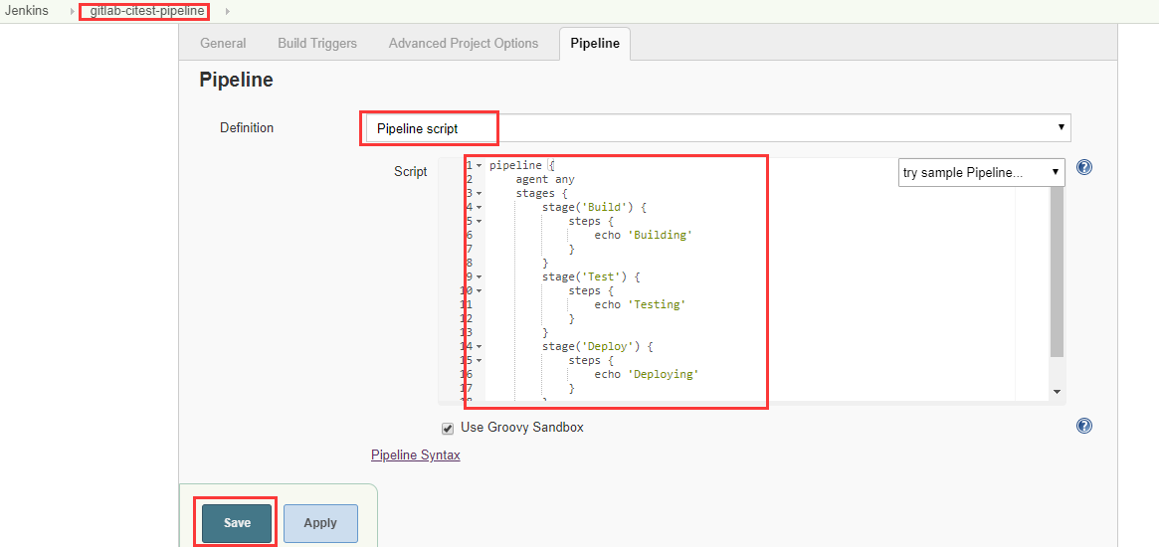
Task: Click the Save button
Action: (x=237, y=522)
